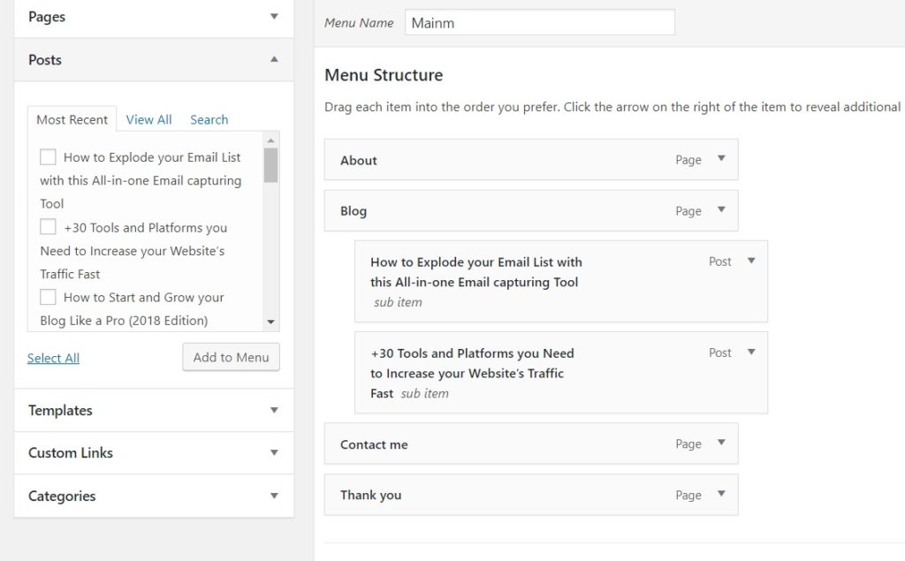Check the How to Explode your Email List post
The width and height of the screenshot is (905, 561).
pos(49,156)
